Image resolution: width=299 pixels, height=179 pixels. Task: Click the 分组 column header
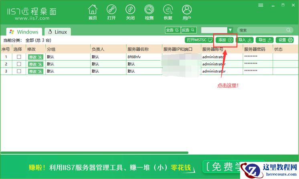pos(68,49)
